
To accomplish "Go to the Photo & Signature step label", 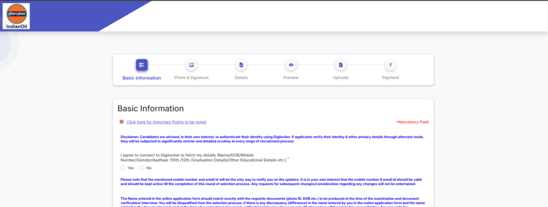I will point(192,78).
